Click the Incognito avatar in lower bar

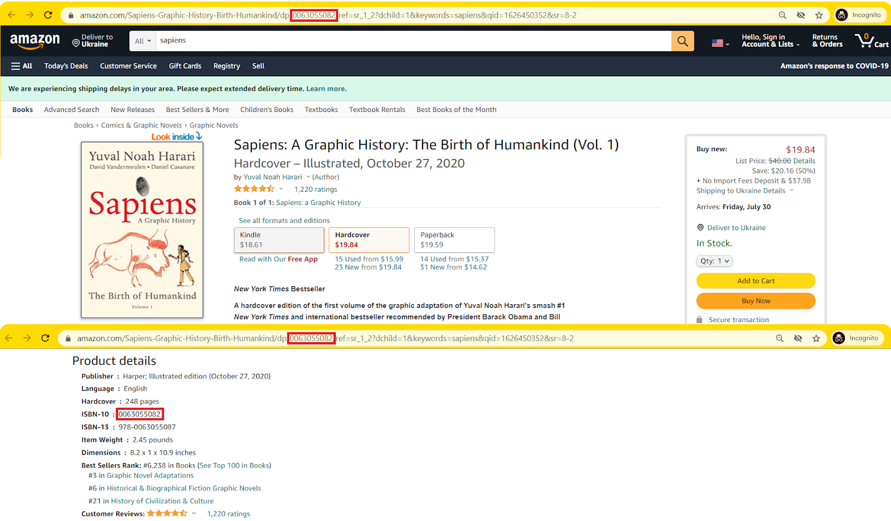pyautogui.click(x=839, y=338)
